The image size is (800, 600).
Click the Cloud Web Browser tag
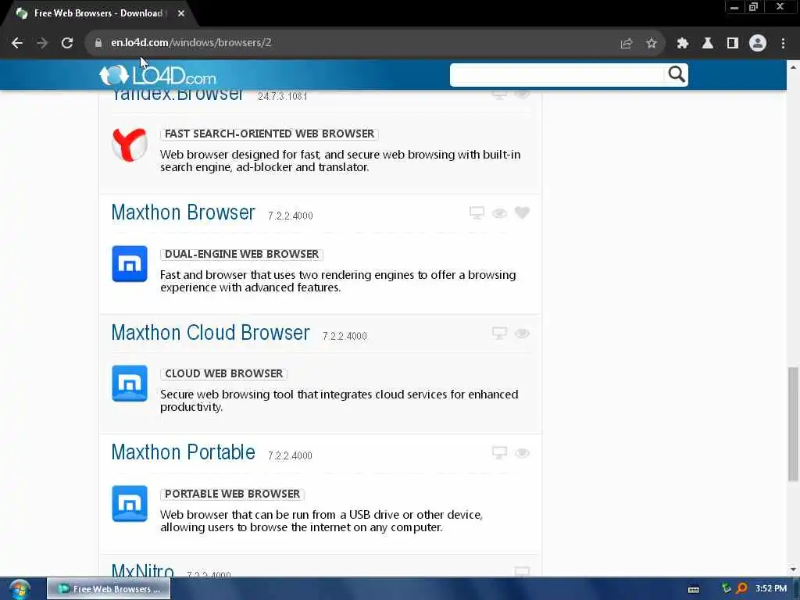click(x=224, y=373)
